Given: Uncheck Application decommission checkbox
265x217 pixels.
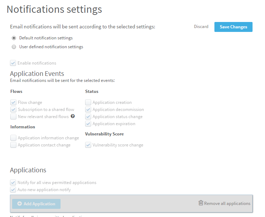Looking at the screenshot, I should (x=88, y=110).
